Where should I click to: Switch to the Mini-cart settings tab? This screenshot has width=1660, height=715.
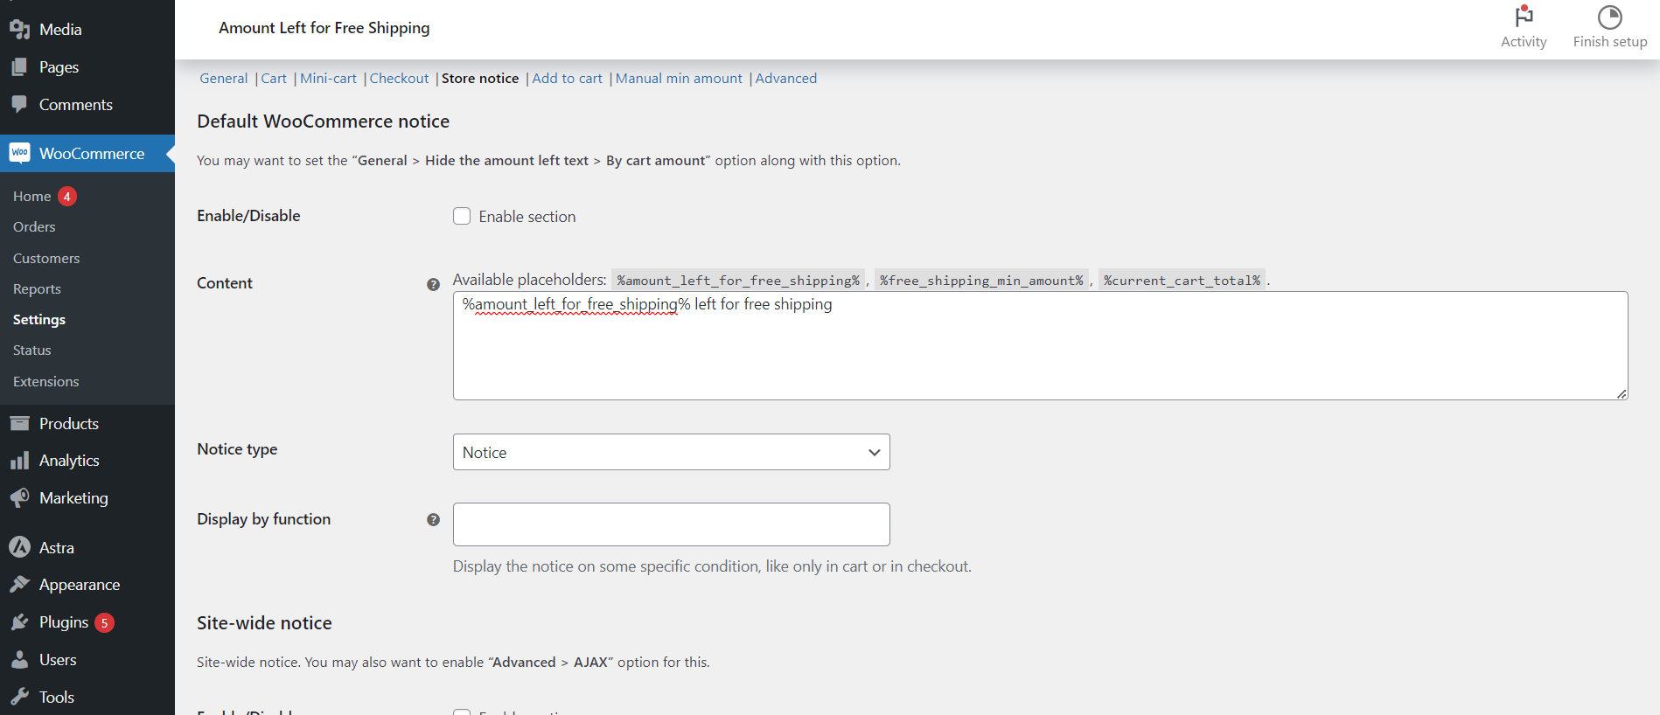[x=328, y=79]
